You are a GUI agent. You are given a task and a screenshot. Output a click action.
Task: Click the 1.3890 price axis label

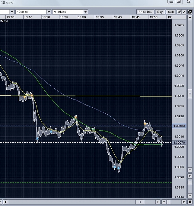click(179, 177)
